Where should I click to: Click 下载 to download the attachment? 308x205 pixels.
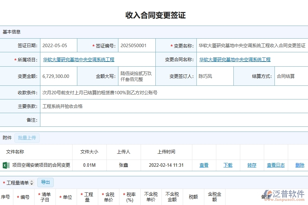click(228, 165)
